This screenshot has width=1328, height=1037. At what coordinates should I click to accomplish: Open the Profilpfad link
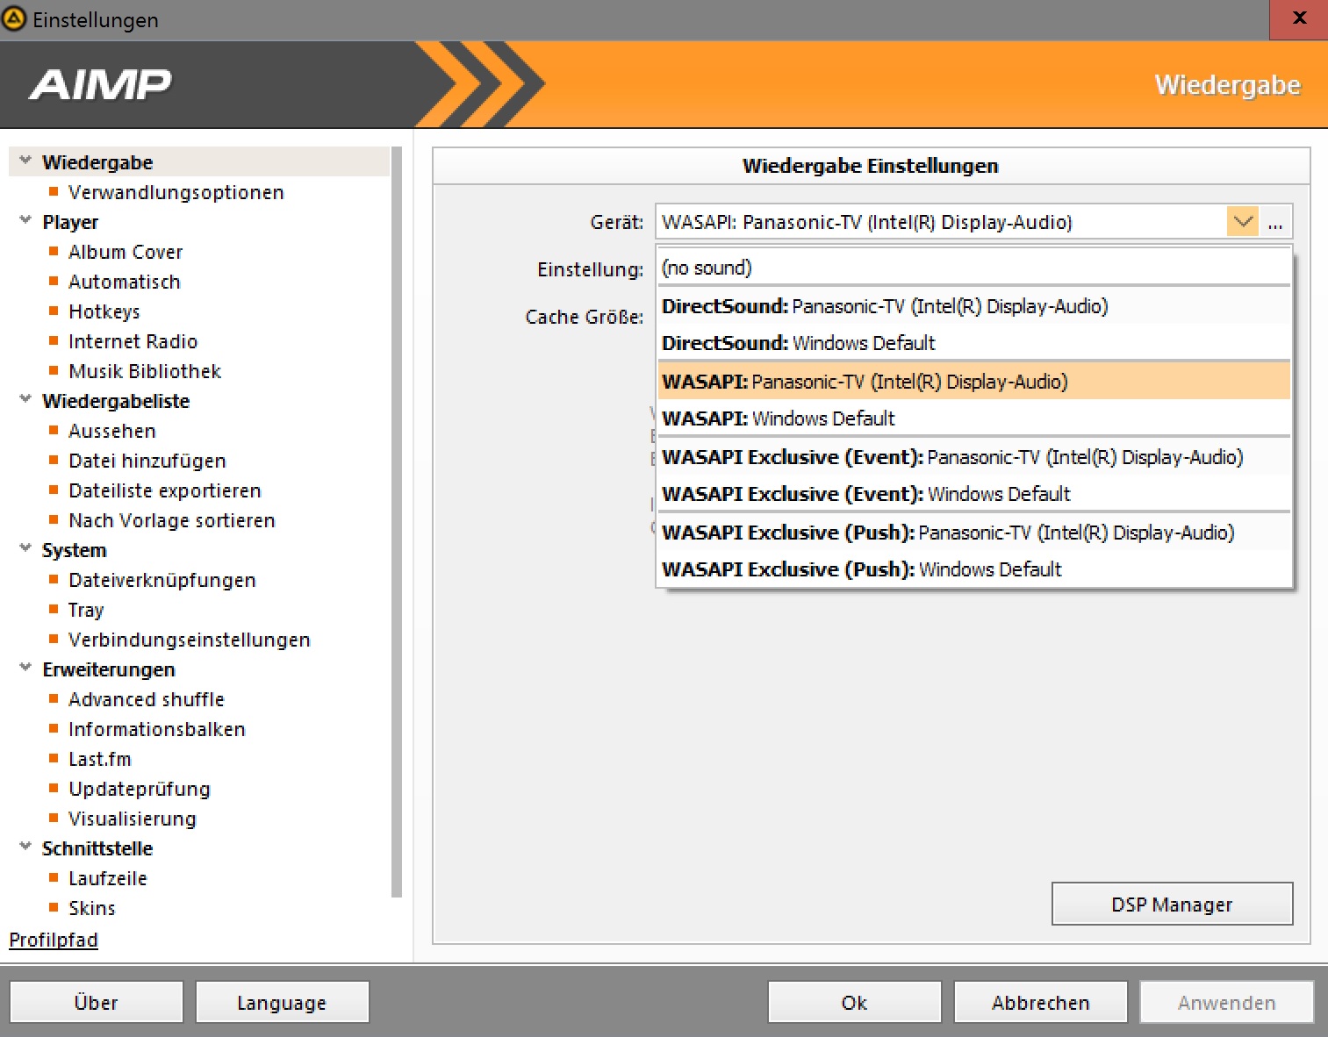(x=54, y=940)
